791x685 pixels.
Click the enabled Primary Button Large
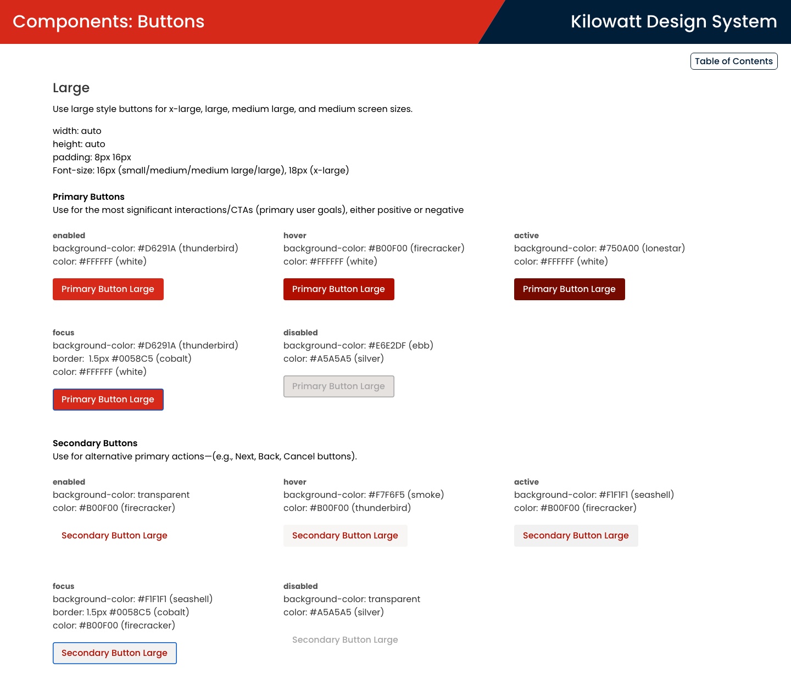(x=108, y=289)
